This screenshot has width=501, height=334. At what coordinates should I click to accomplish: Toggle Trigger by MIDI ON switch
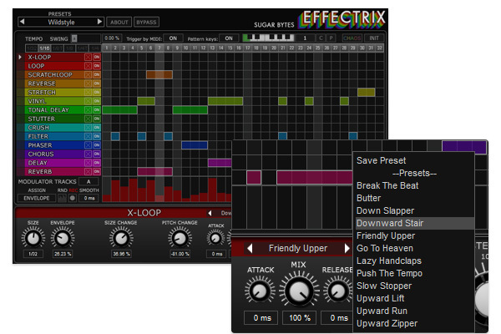point(173,38)
